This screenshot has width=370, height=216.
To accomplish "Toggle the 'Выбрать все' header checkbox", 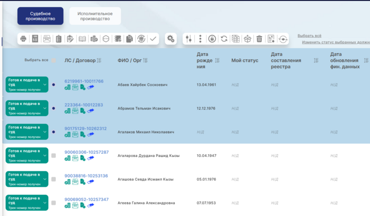I will (x=54, y=60).
